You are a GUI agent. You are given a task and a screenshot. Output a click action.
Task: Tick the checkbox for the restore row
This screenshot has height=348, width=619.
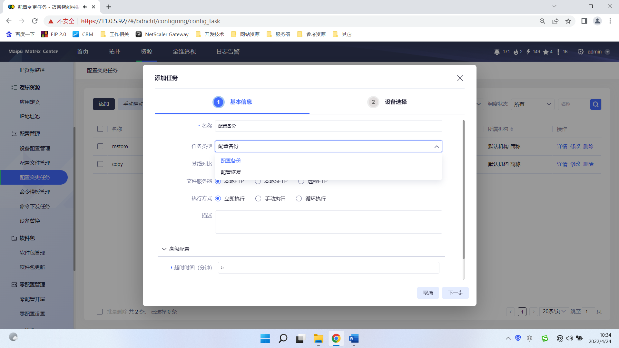(x=100, y=146)
